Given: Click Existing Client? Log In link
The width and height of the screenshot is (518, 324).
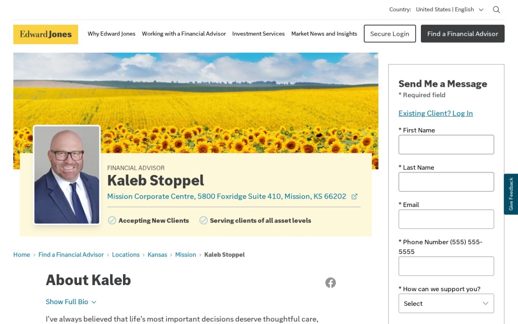Looking at the screenshot, I should point(436,113).
